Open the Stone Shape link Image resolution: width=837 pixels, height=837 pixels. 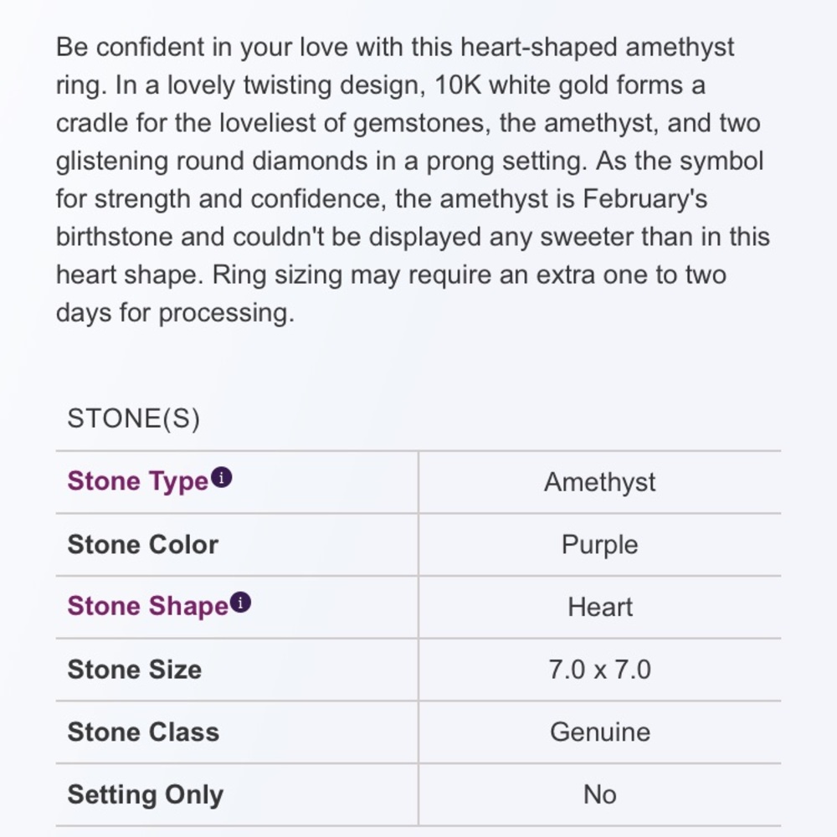[x=148, y=606]
